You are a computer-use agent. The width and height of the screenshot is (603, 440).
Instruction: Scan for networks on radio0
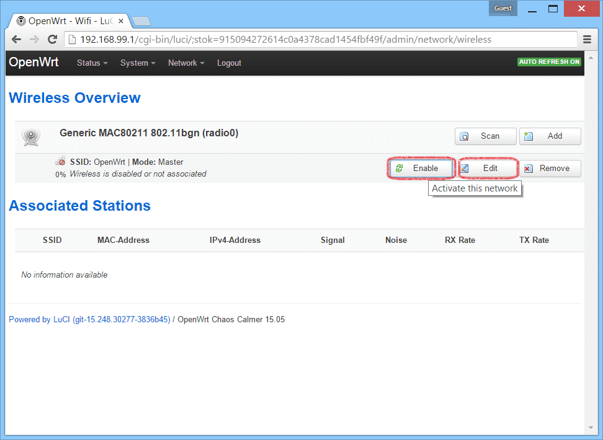click(x=485, y=136)
